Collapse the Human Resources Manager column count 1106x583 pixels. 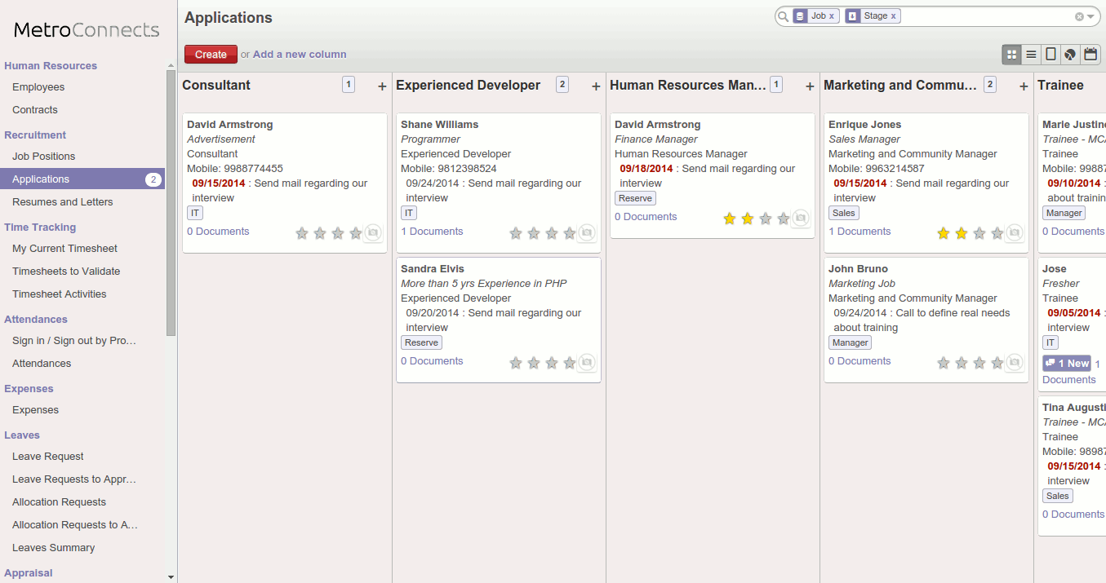[x=776, y=85]
